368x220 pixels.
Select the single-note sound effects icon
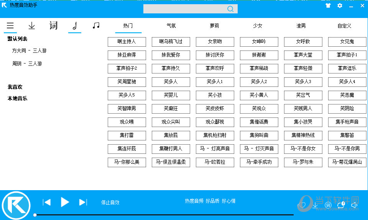(75, 25)
